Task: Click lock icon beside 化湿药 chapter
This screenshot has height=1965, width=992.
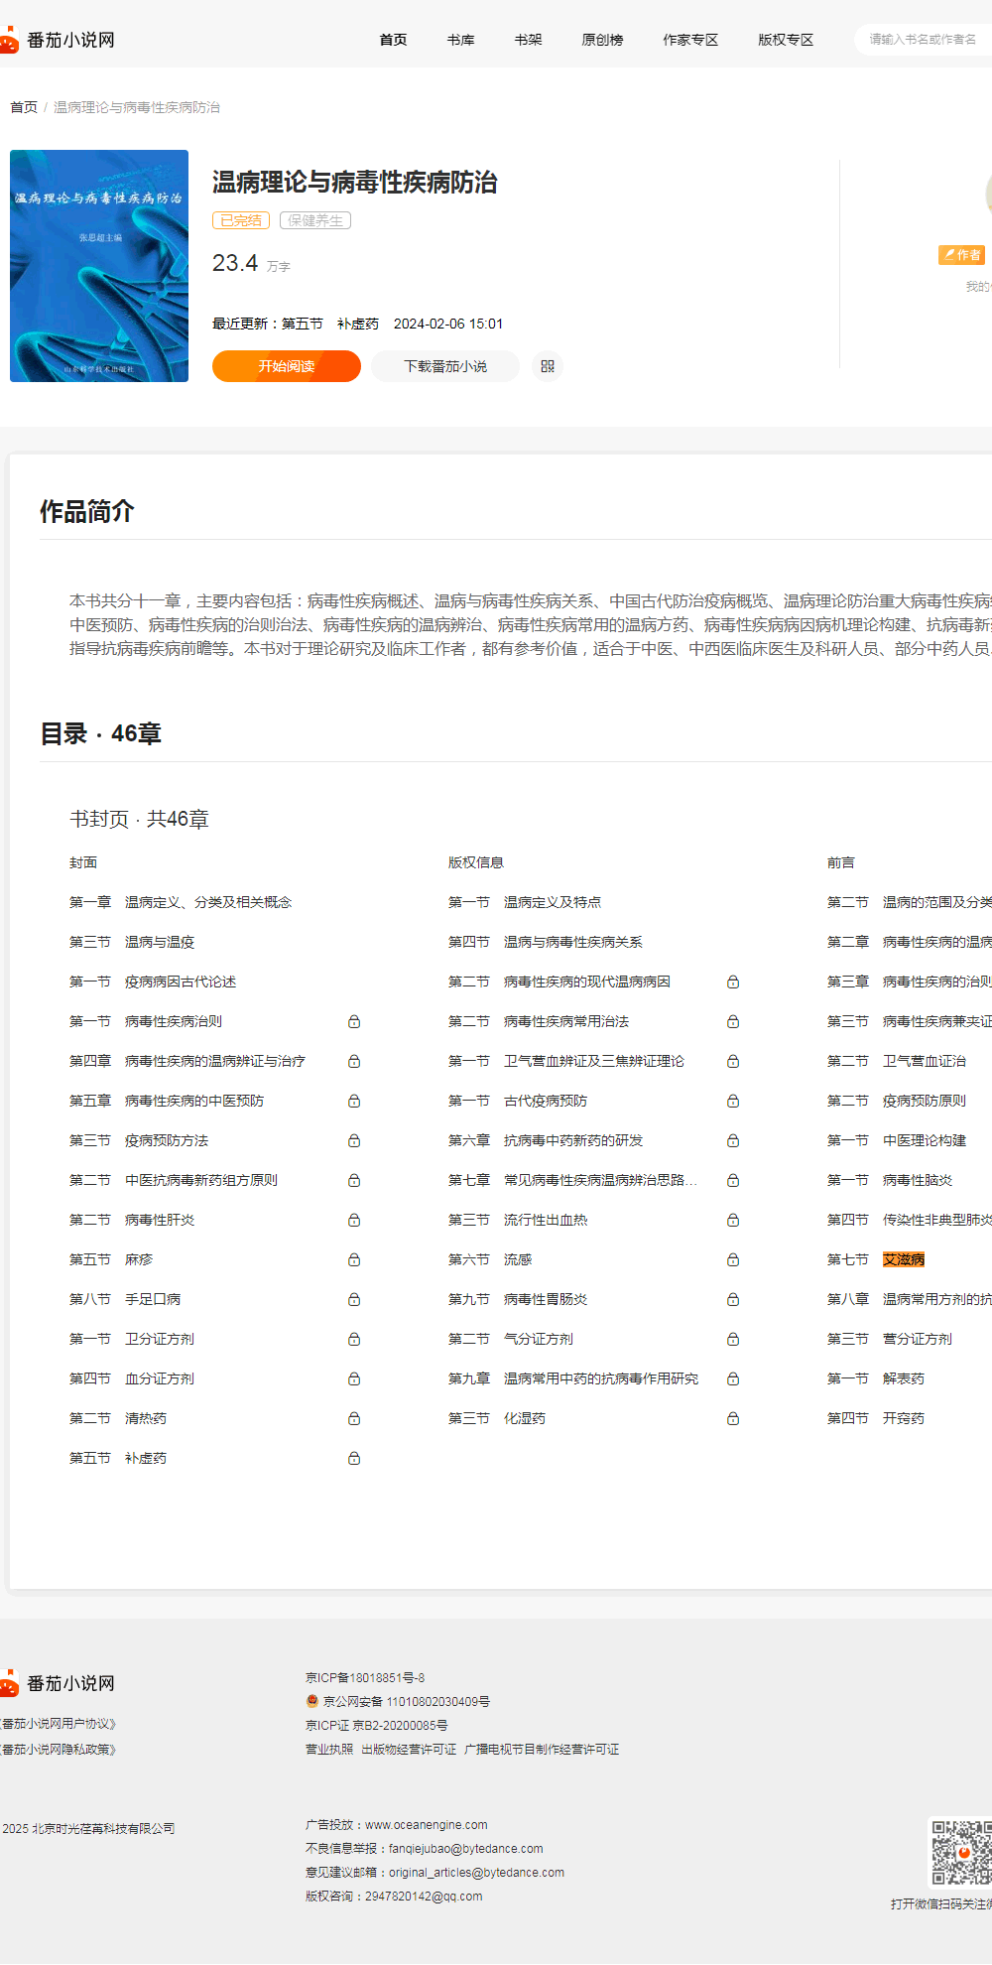Action: click(733, 1418)
